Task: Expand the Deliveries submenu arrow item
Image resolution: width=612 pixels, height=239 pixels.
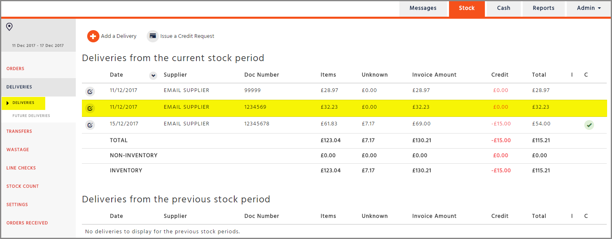Action: coord(23,103)
